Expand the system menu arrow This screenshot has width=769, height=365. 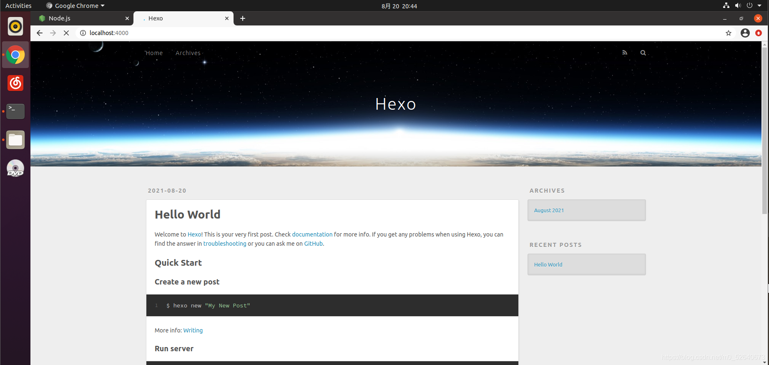click(x=759, y=6)
